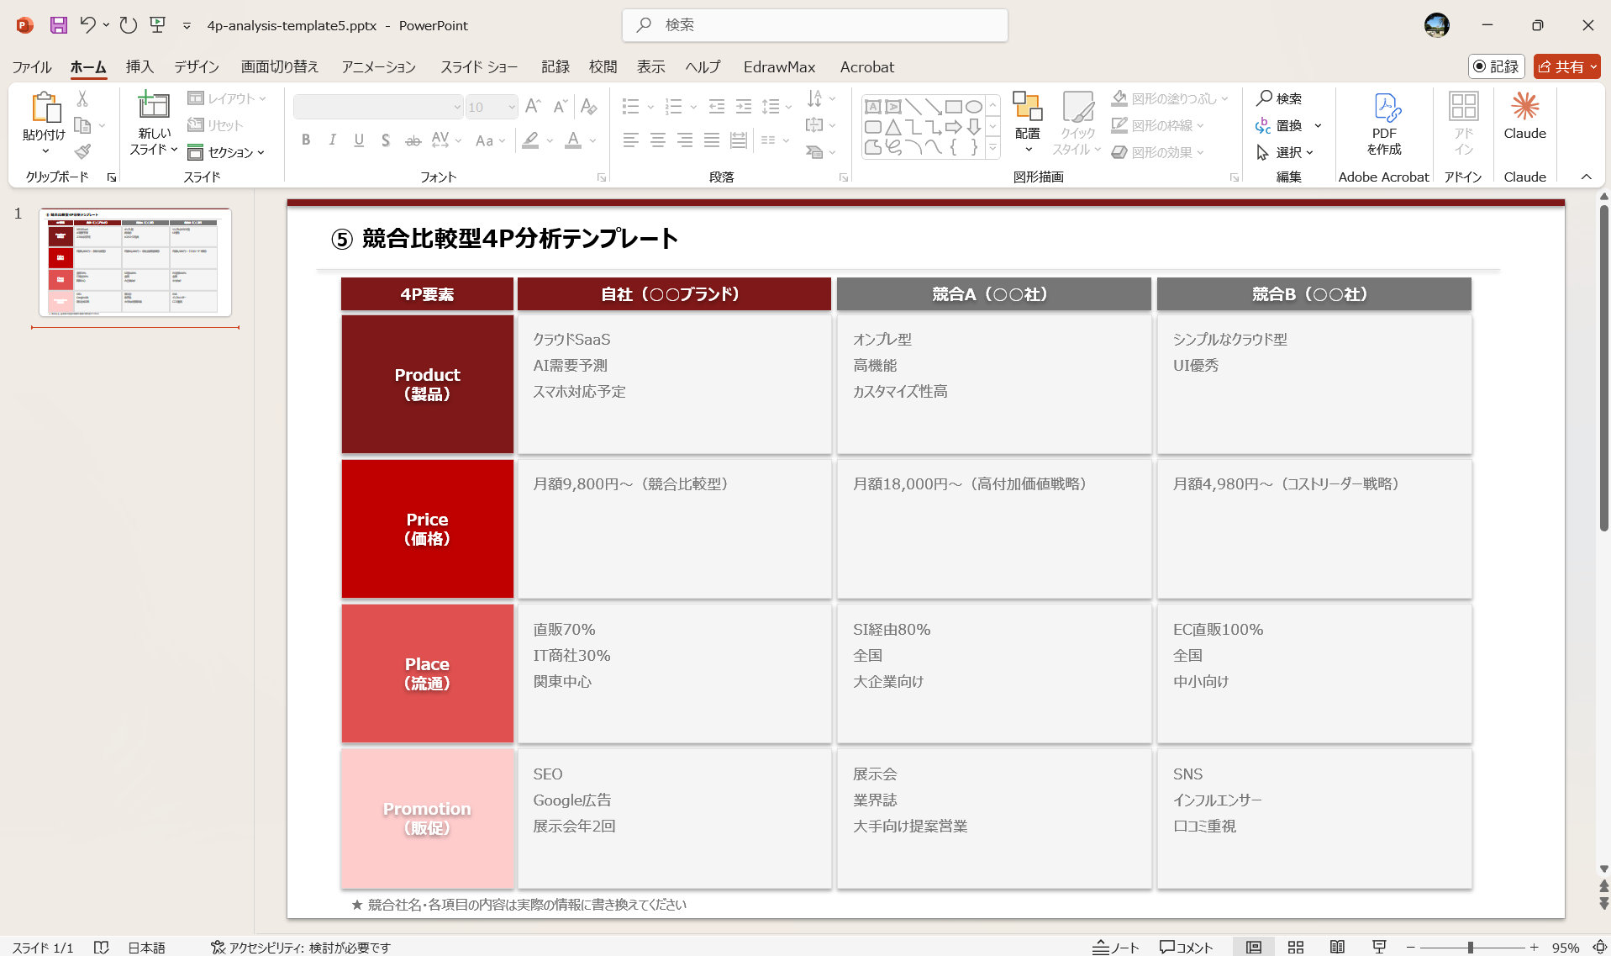Start slideshow from beginning icon
The image size is (1611, 956).
coord(157,25)
